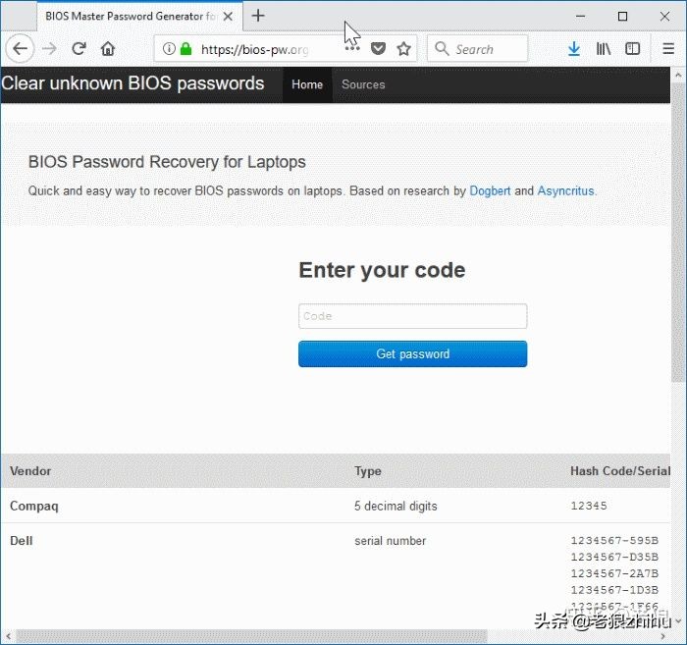Open the Library icon in toolbar
687x645 pixels.
(x=604, y=49)
